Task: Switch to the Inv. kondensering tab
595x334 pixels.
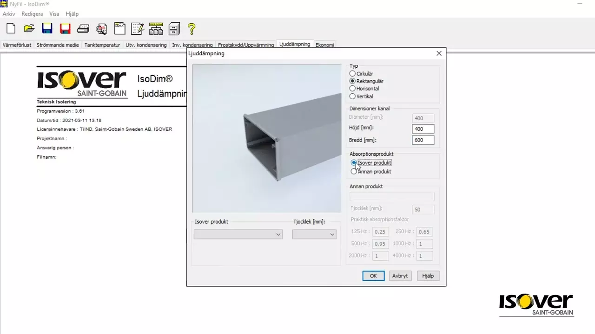Action: tap(192, 45)
